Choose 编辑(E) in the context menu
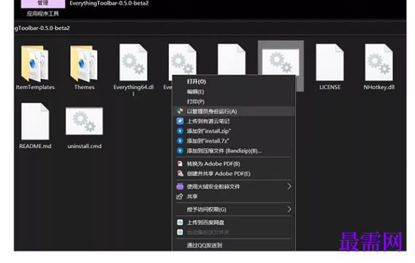This screenshot has height=263, width=415. click(x=195, y=92)
